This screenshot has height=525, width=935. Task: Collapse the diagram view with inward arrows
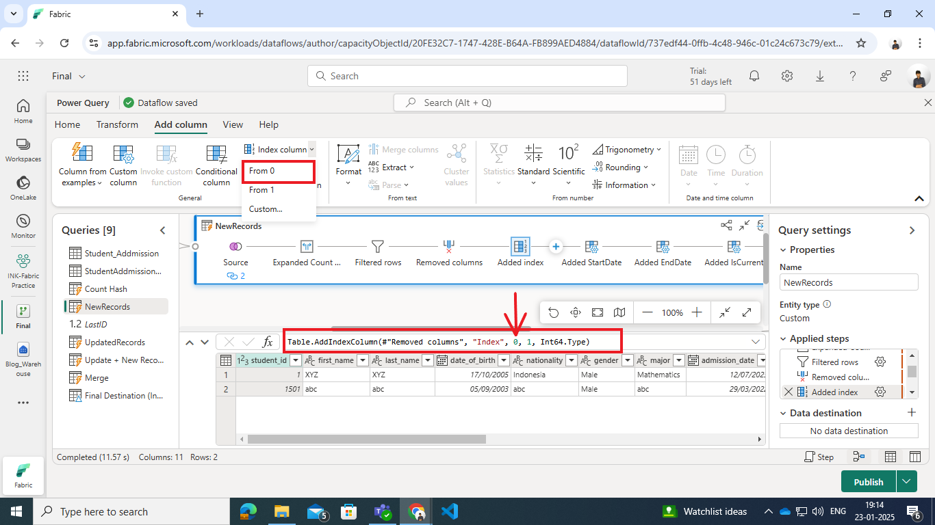pyautogui.click(x=725, y=312)
